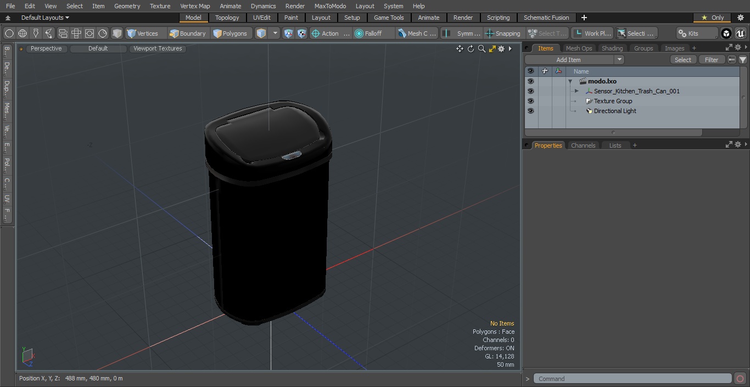The image size is (750, 387).
Task: Click the globe sphere icon in toolbar
Action: point(23,33)
